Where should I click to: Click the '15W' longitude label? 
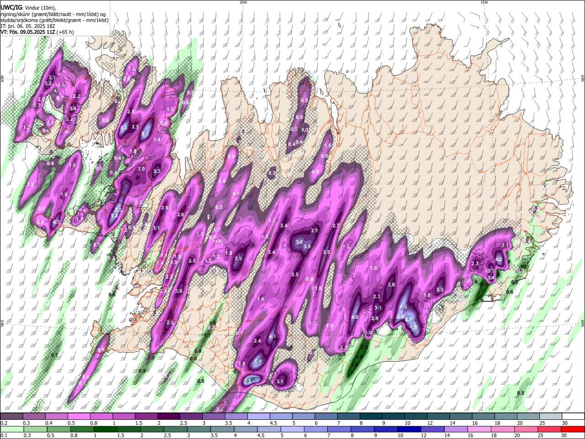pos(484,2)
